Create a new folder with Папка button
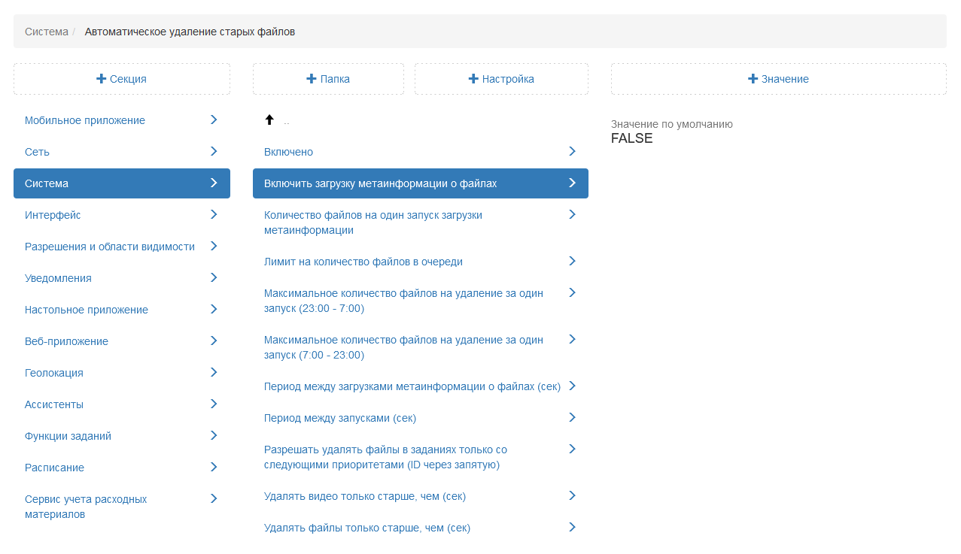Screen dimensions: 961x554 click(328, 79)
